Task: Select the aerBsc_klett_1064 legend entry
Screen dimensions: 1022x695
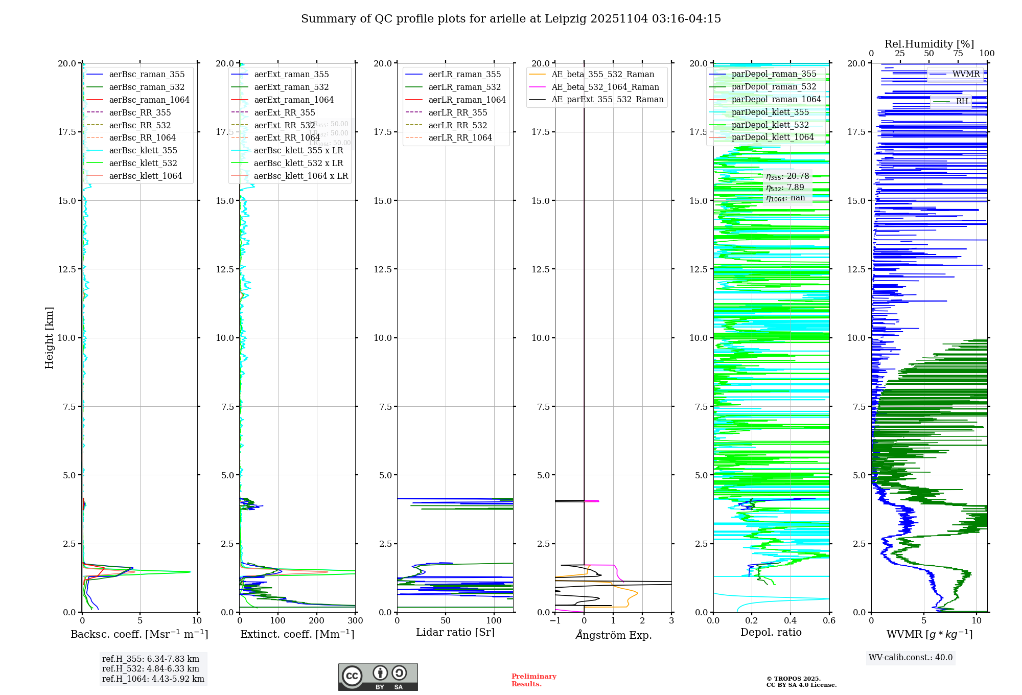Action: coord(145,176)
